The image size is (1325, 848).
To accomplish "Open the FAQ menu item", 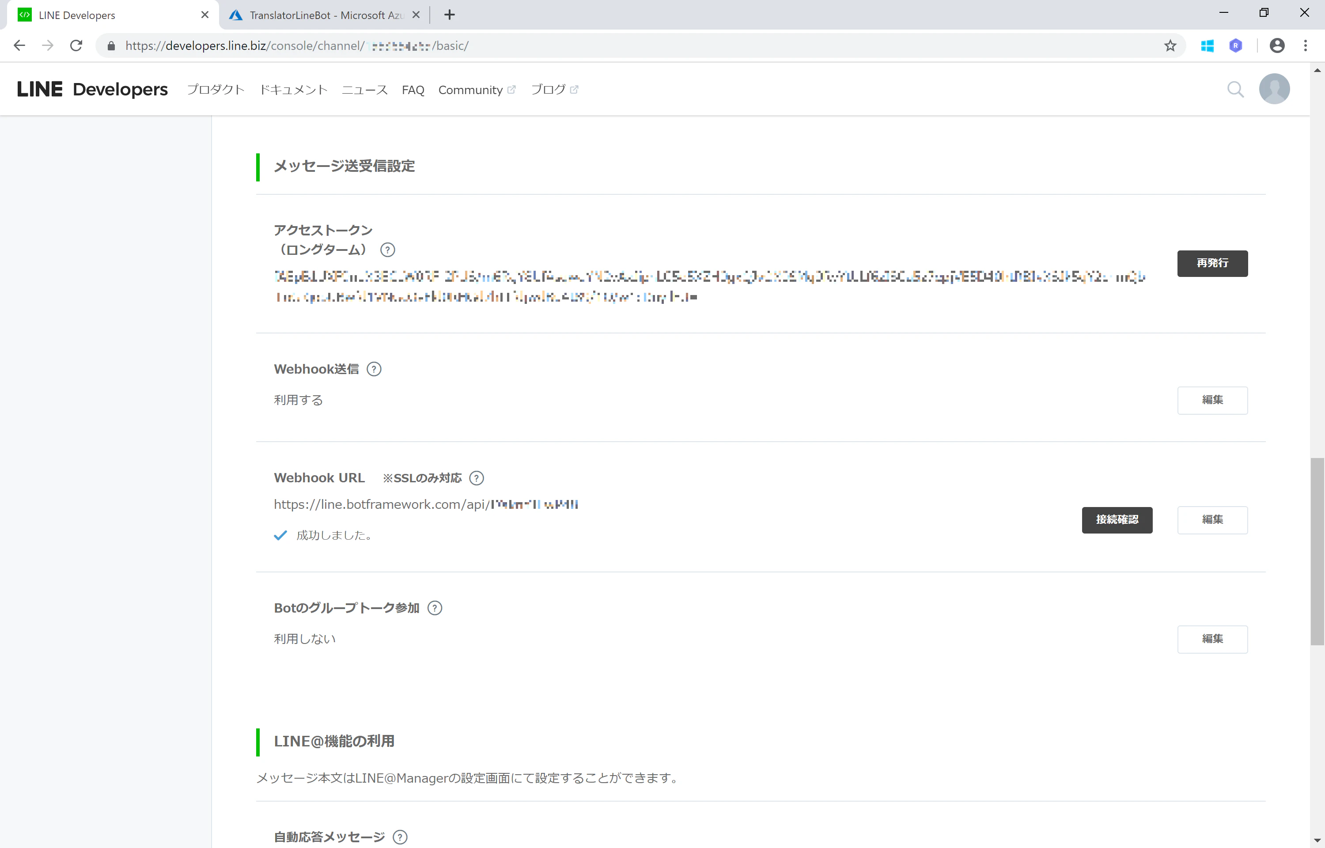I will (x=413, y=90).
